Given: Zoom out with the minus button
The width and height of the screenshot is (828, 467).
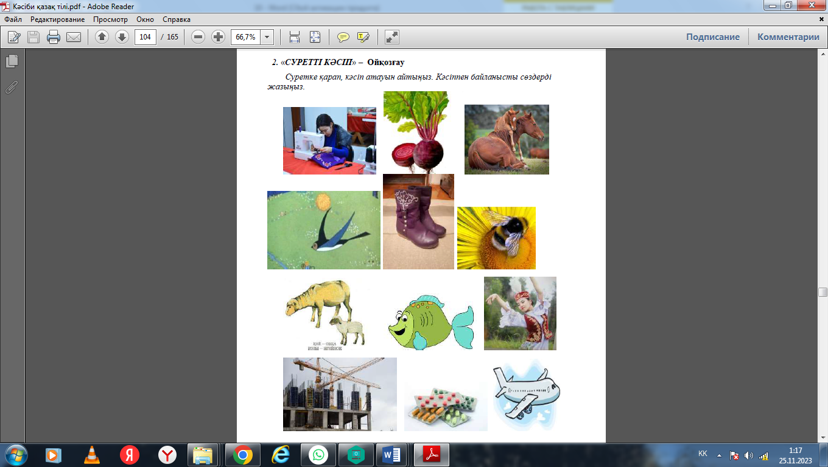Looking at the screenshot, I should pos(198,37).
